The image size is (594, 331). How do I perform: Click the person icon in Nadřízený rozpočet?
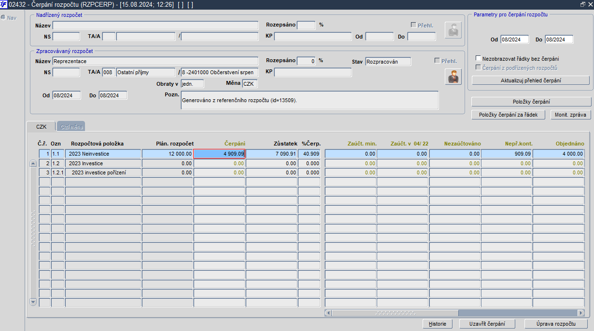point(453,29)
